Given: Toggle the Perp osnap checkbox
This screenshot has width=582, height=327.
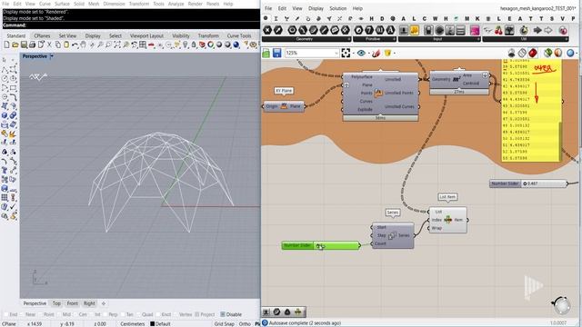Looking at the screenshot, I should click(x=105, y=314).
